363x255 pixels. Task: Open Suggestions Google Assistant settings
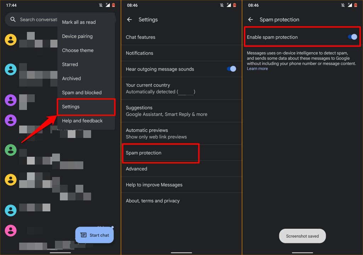coord(181,111)
